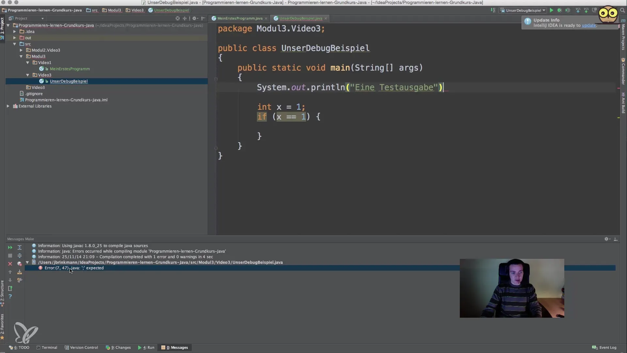Open 6: TODO bottom tab
The height and width of the screenshot is (353, 627).
click(x=19, y=347)
